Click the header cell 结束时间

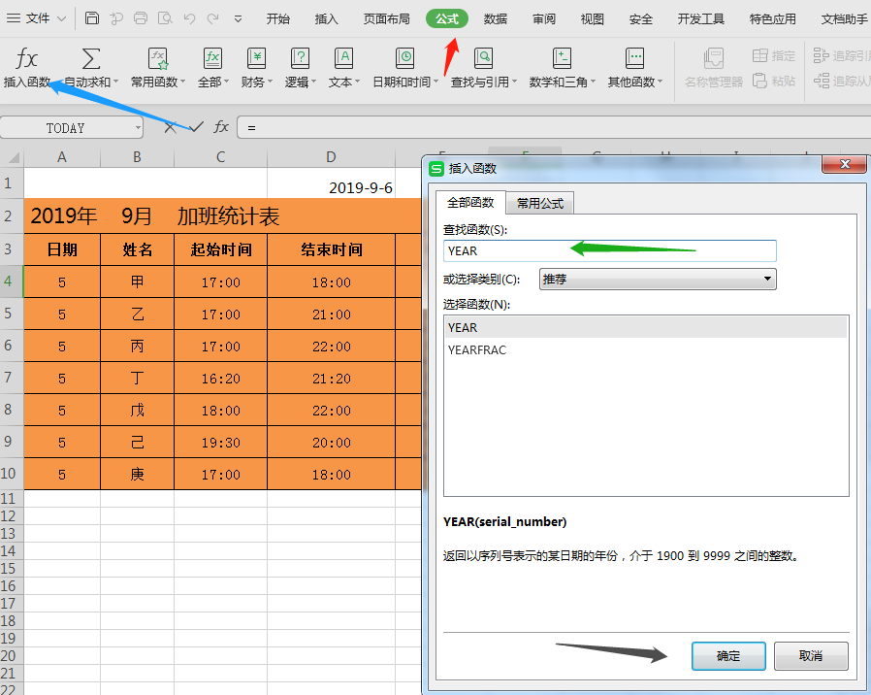click(x=331, y=249)
